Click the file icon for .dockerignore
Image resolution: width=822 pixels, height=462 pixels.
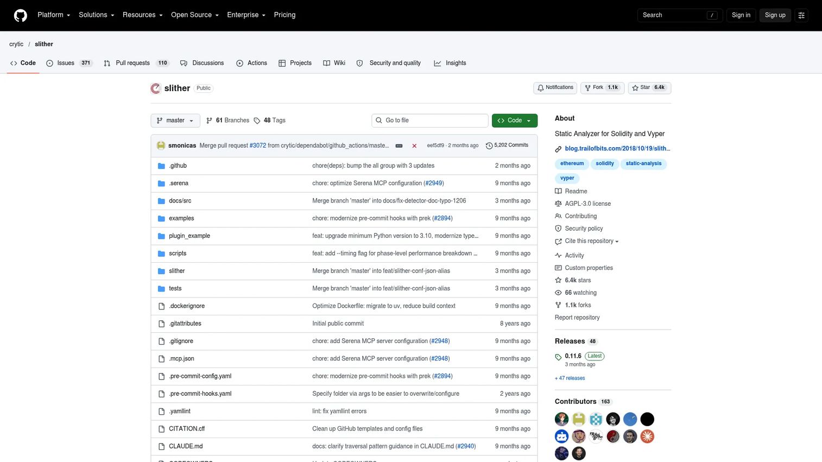[161, 306]
